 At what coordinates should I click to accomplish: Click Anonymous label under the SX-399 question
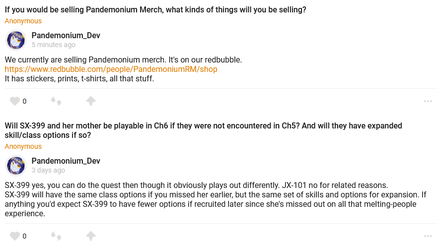click(23, 146)
